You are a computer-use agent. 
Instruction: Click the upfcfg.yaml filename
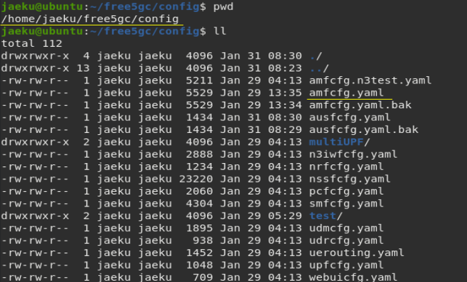[x=346, y=265]
